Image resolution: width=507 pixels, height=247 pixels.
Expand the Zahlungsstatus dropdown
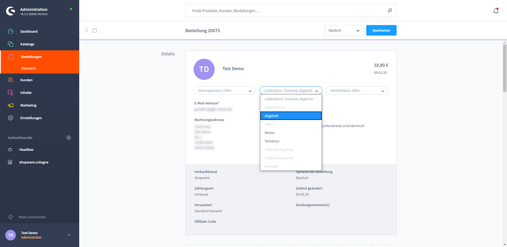click(224, 90)
